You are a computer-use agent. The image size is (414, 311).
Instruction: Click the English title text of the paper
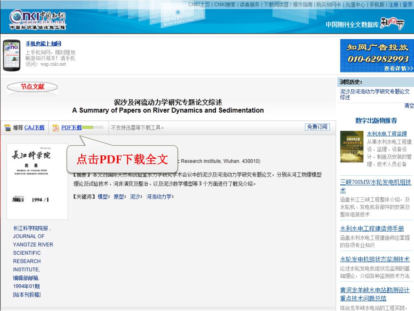(x=168, y=110)
